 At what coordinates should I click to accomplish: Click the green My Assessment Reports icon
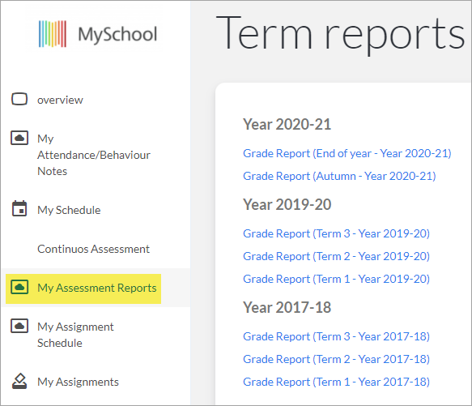click(x=19, y=287)
